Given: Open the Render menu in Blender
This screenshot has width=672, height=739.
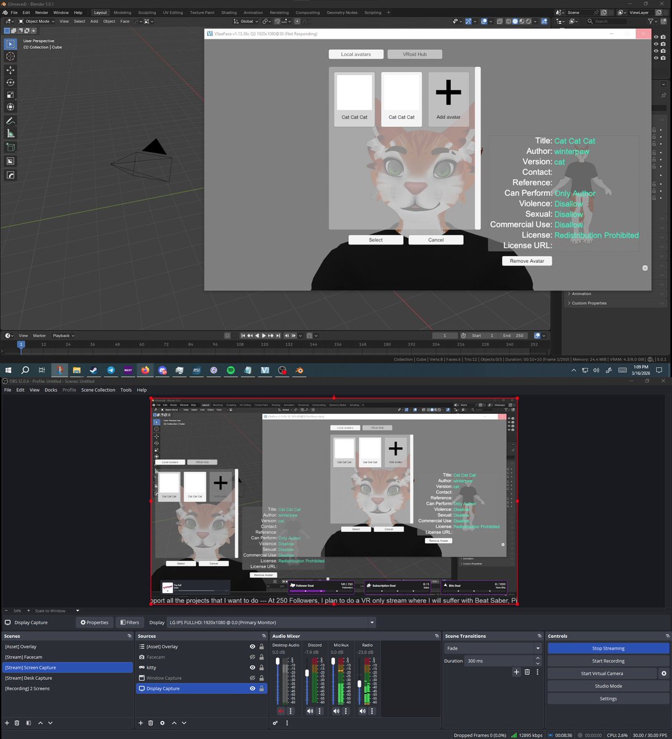Looking at the screenshot, I should point(41,12).
